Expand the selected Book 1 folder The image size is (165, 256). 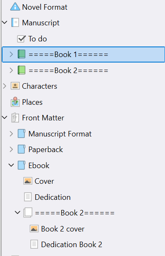(11, 54)
